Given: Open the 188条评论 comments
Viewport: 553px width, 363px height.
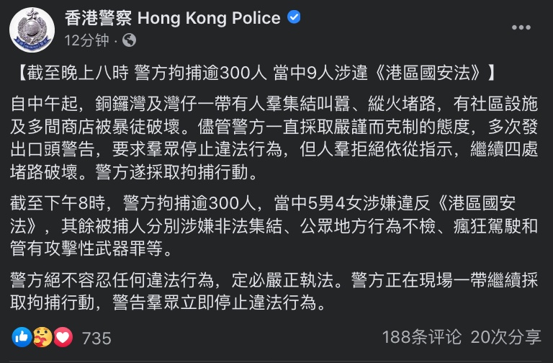Looking at the screenshot, I should click(x=422, y=337).
